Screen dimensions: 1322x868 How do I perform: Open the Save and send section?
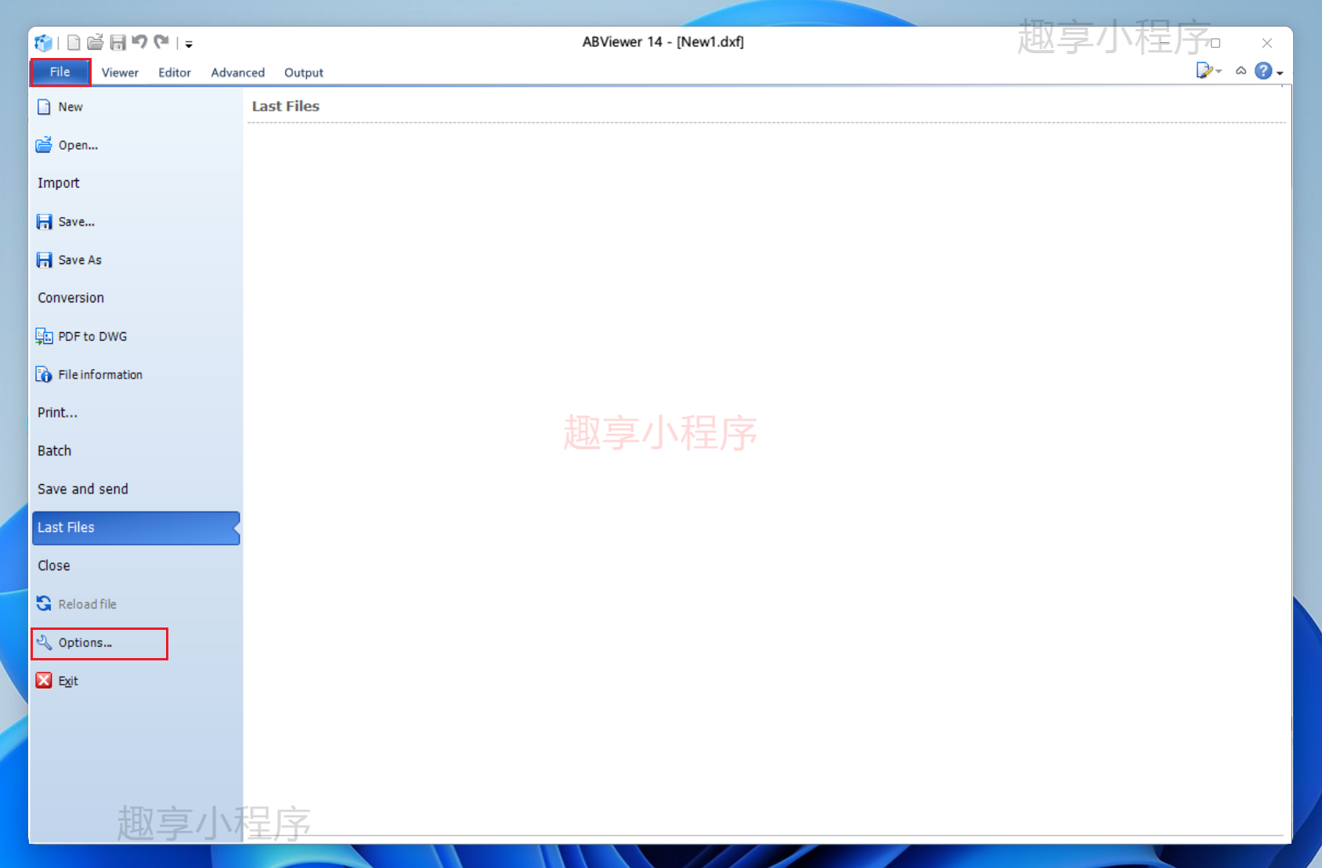click(135, 489)
